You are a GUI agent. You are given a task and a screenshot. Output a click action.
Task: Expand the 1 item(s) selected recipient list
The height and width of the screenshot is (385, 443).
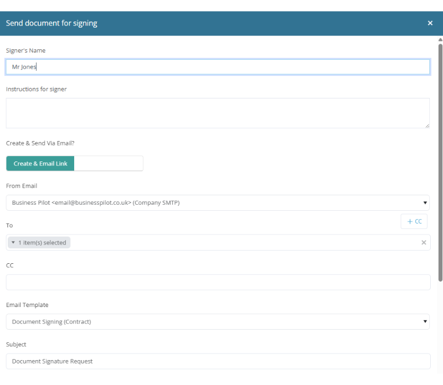tap(39, 242)
